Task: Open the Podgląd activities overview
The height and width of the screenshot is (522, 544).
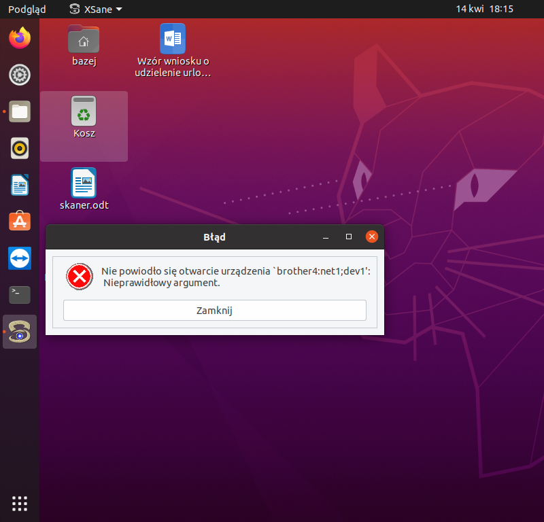Action: click(27, 9)
